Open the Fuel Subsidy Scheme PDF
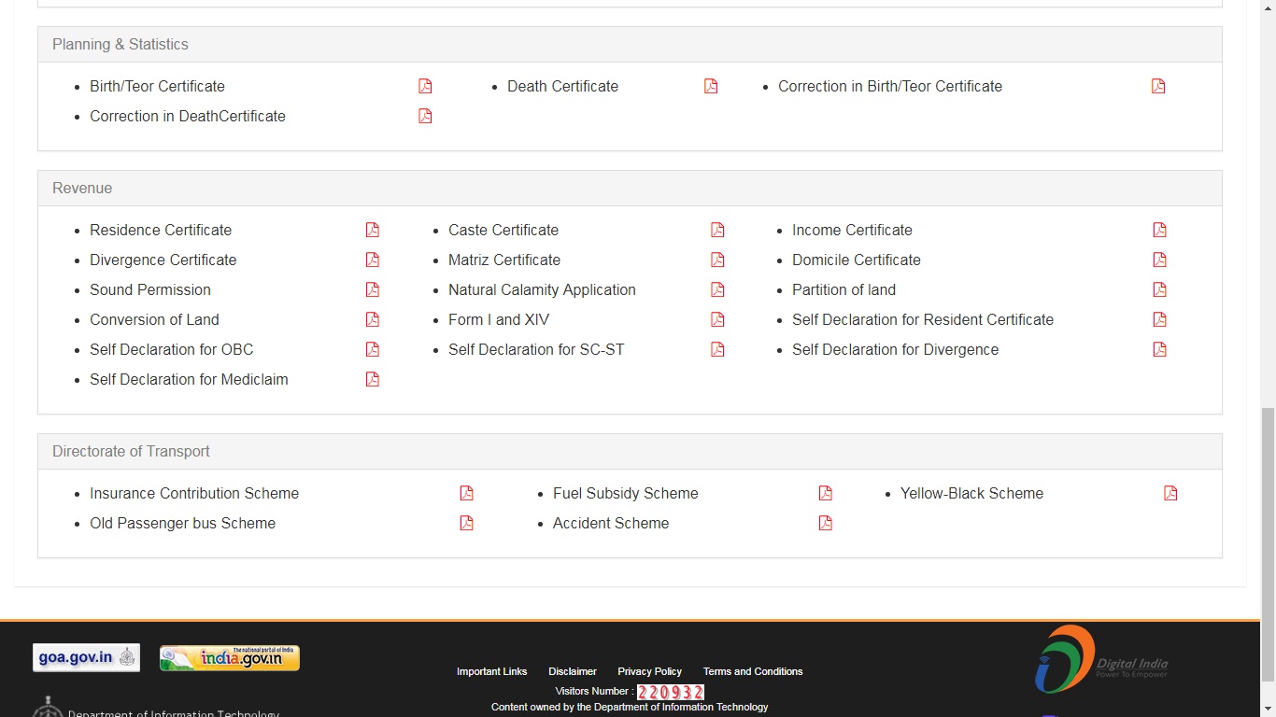The image size is (1276, 717). tap(825, 493)
